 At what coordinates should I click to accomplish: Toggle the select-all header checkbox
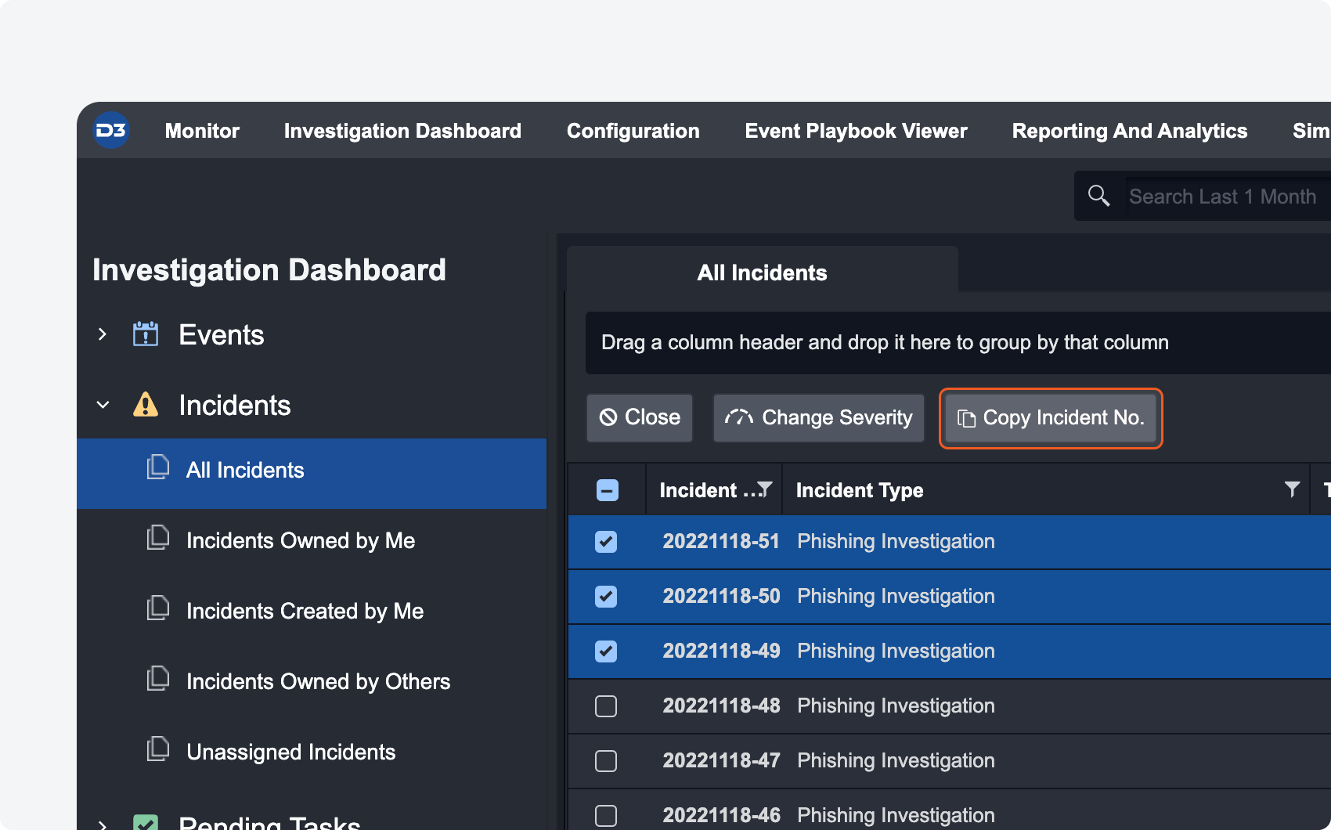click(608, 490)
